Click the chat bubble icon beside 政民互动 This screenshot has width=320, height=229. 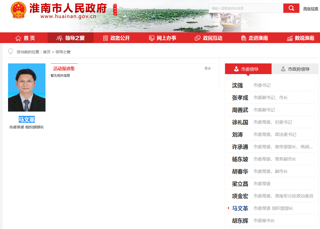[197, 38]
